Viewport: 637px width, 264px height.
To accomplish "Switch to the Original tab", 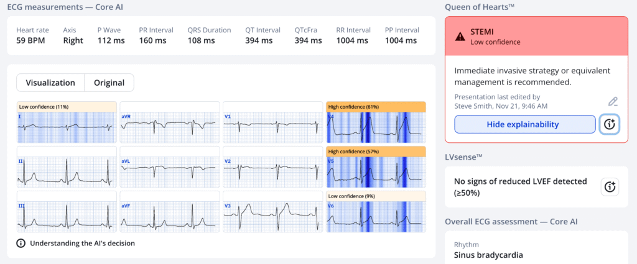I will pos(109,83).
